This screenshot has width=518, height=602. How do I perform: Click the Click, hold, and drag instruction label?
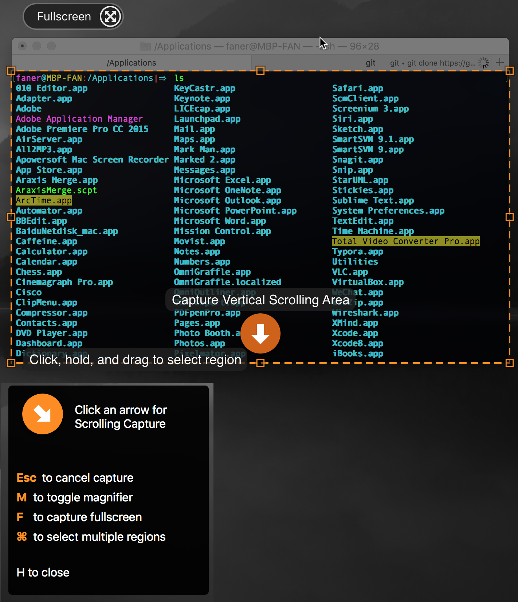coord(135,360)
